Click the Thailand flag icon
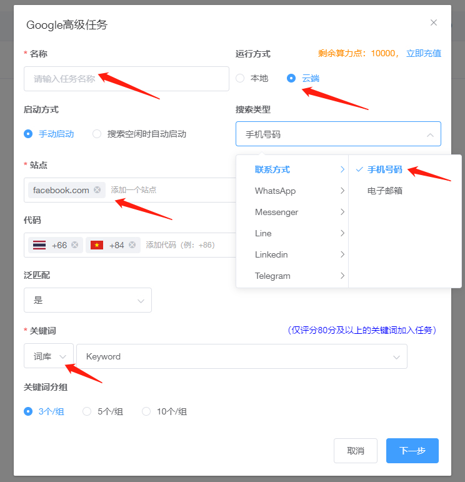Image resolution: width=465 pixels, height=482 pixels. point(39,245)
